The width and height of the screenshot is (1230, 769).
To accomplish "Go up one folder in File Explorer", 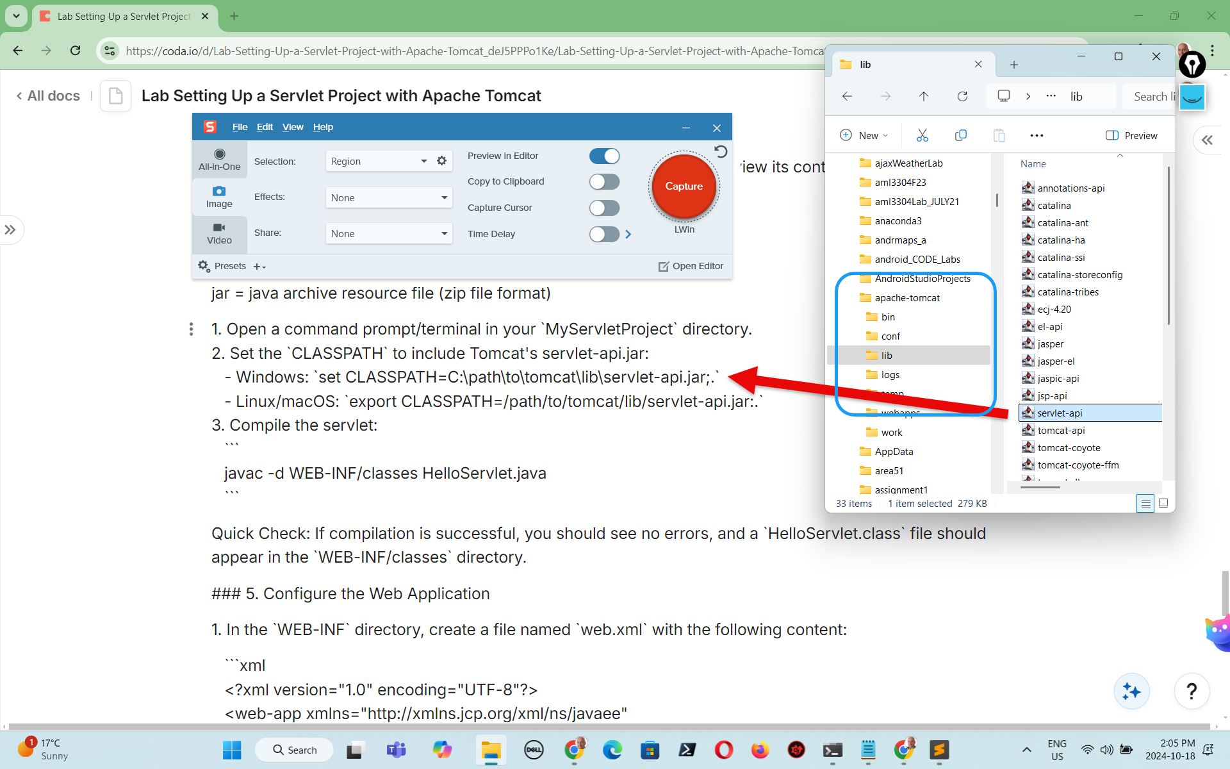I will 923,96.
